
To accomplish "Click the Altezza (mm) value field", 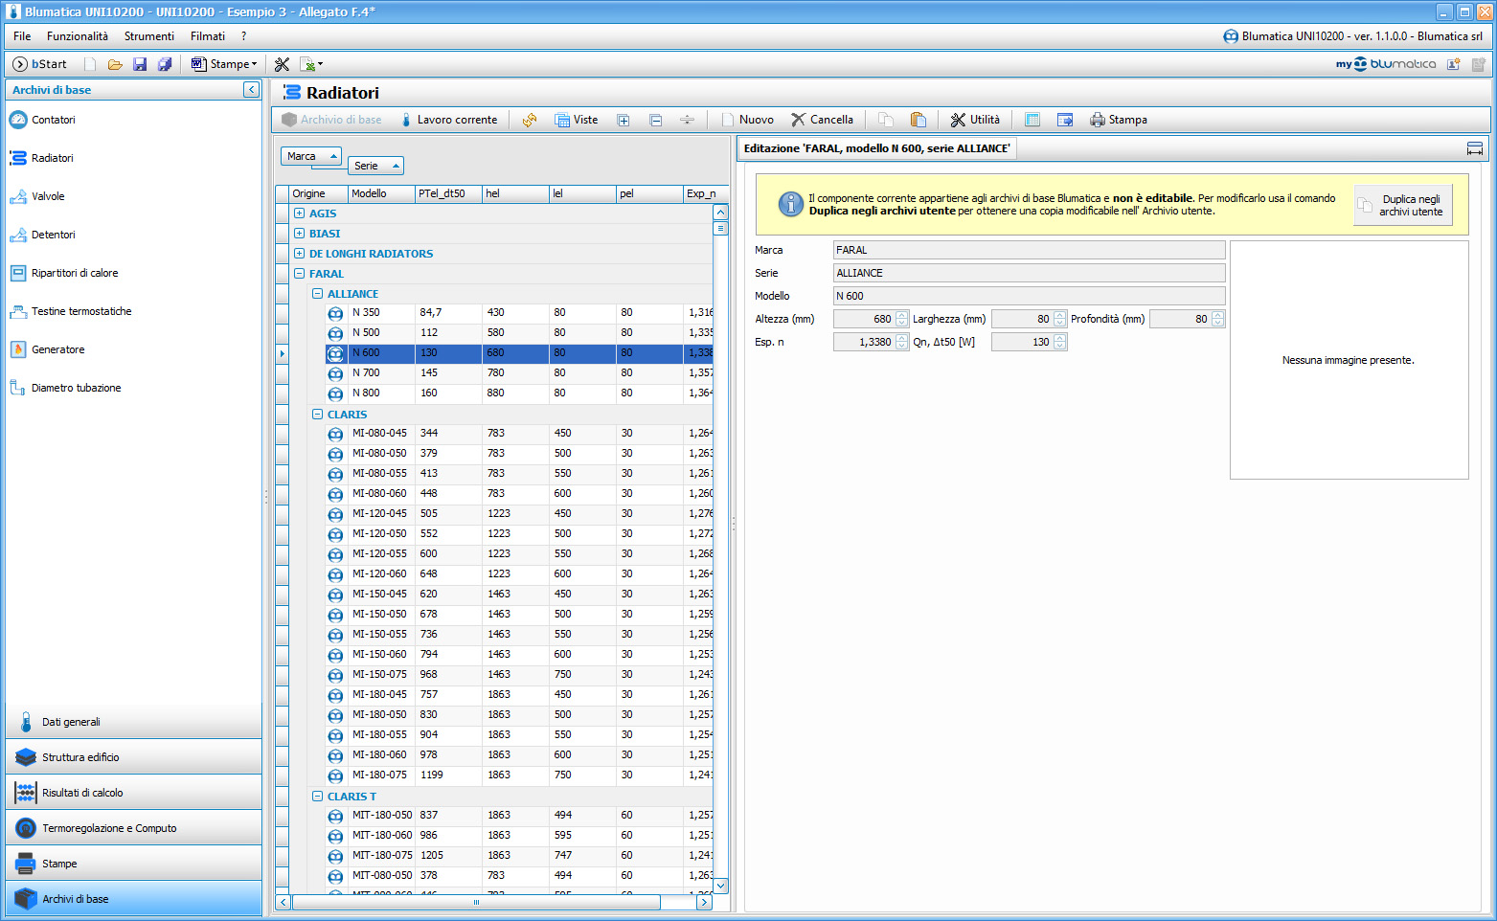I will pos(864,319).
